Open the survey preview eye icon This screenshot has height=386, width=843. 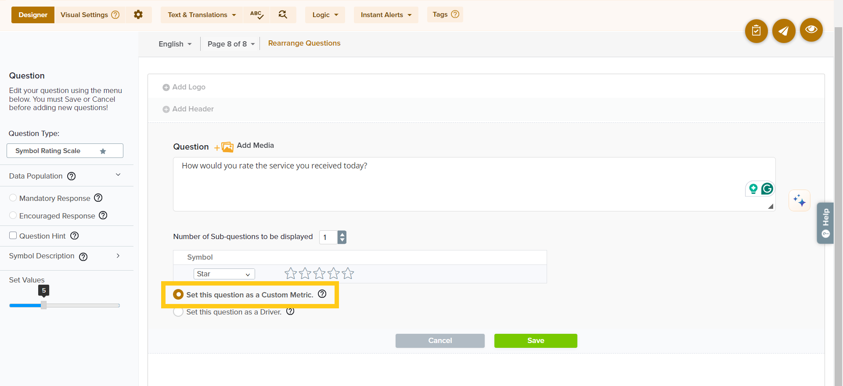tap(811, 30)
